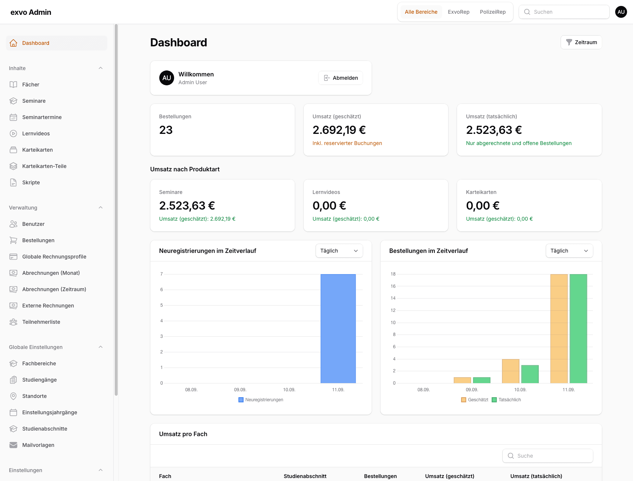Image resolution: width=633 pixels, height=481 pixels.
Task: Click the Einstellungsjahrgänge calendar icon
Action: tap(13, 412)
